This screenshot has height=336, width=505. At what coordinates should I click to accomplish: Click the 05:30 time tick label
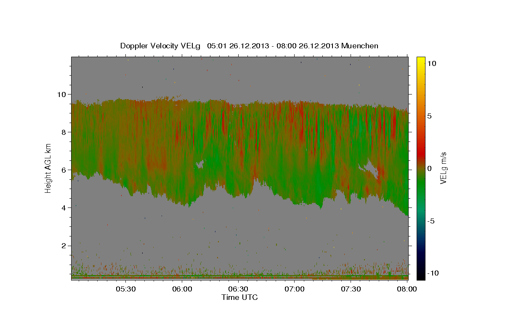tap(125, 289)
